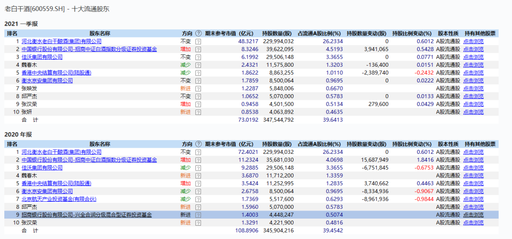Click 点击浏览 for 张妍 row
Viewport: 512px width, 239px height.
pos(474,112)
